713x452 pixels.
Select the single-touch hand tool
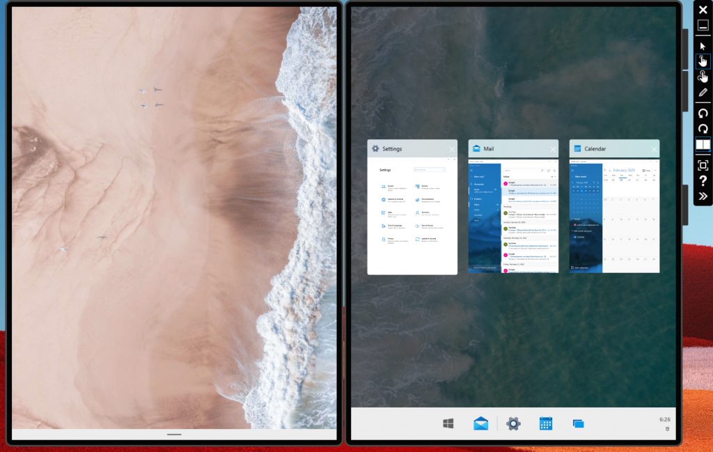click(703, 61)
